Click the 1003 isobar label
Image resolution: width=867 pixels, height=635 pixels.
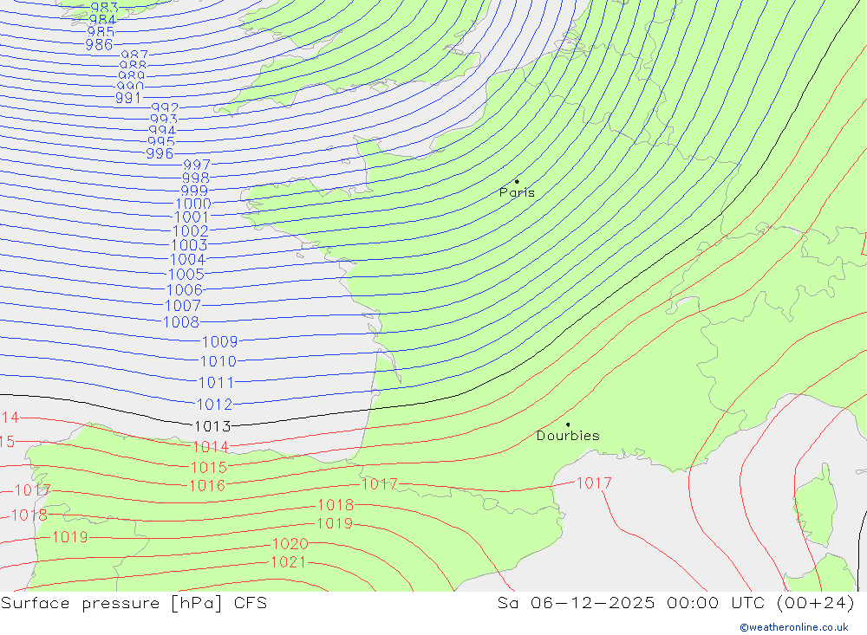189,245
